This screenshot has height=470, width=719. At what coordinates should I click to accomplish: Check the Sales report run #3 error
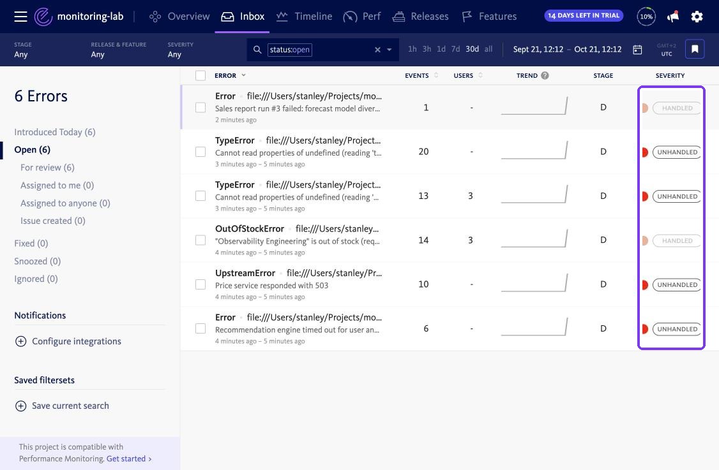201,108
